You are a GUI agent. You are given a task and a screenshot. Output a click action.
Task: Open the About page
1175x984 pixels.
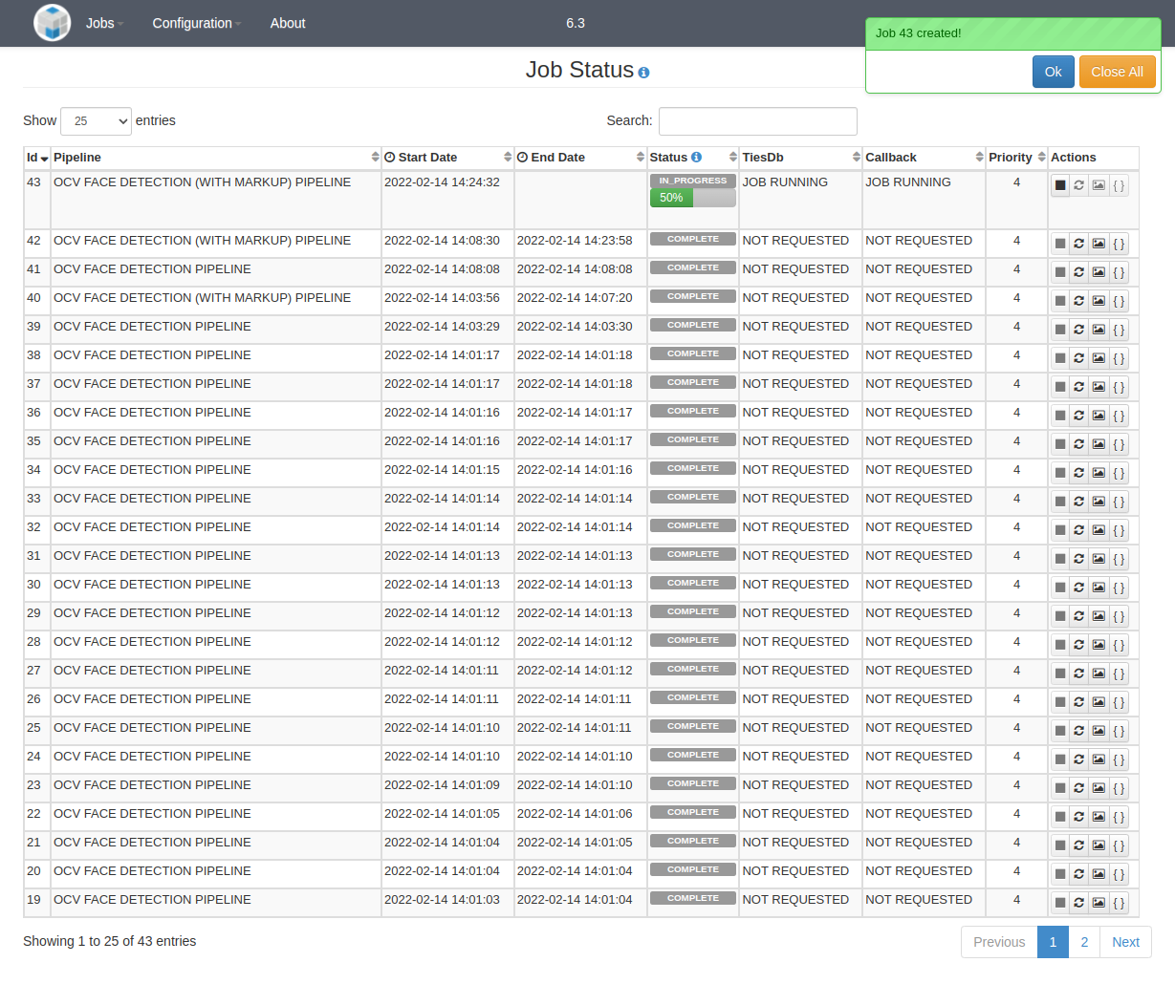pos(288,23)
